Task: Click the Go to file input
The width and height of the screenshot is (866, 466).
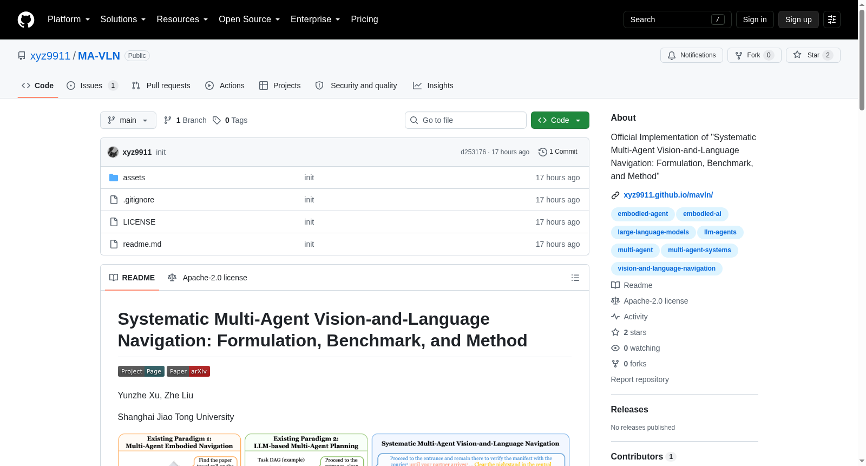Action: point(465,120)
